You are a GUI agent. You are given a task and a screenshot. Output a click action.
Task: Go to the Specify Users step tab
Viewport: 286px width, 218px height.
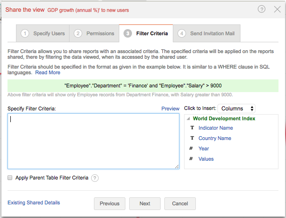pos(43,33)
